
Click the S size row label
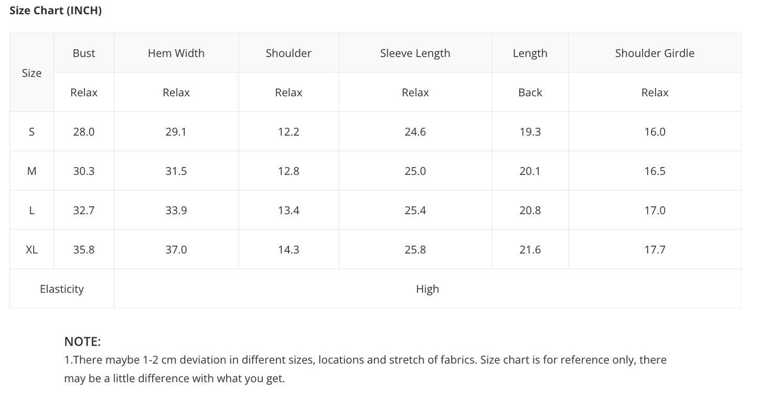31,131
